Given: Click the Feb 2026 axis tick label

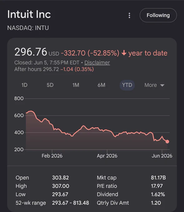Looking at the screenshot, I should (52, 156).
